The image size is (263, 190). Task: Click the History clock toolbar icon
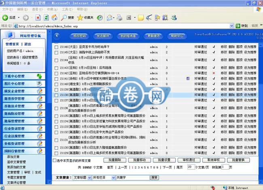tap(100, 17)
